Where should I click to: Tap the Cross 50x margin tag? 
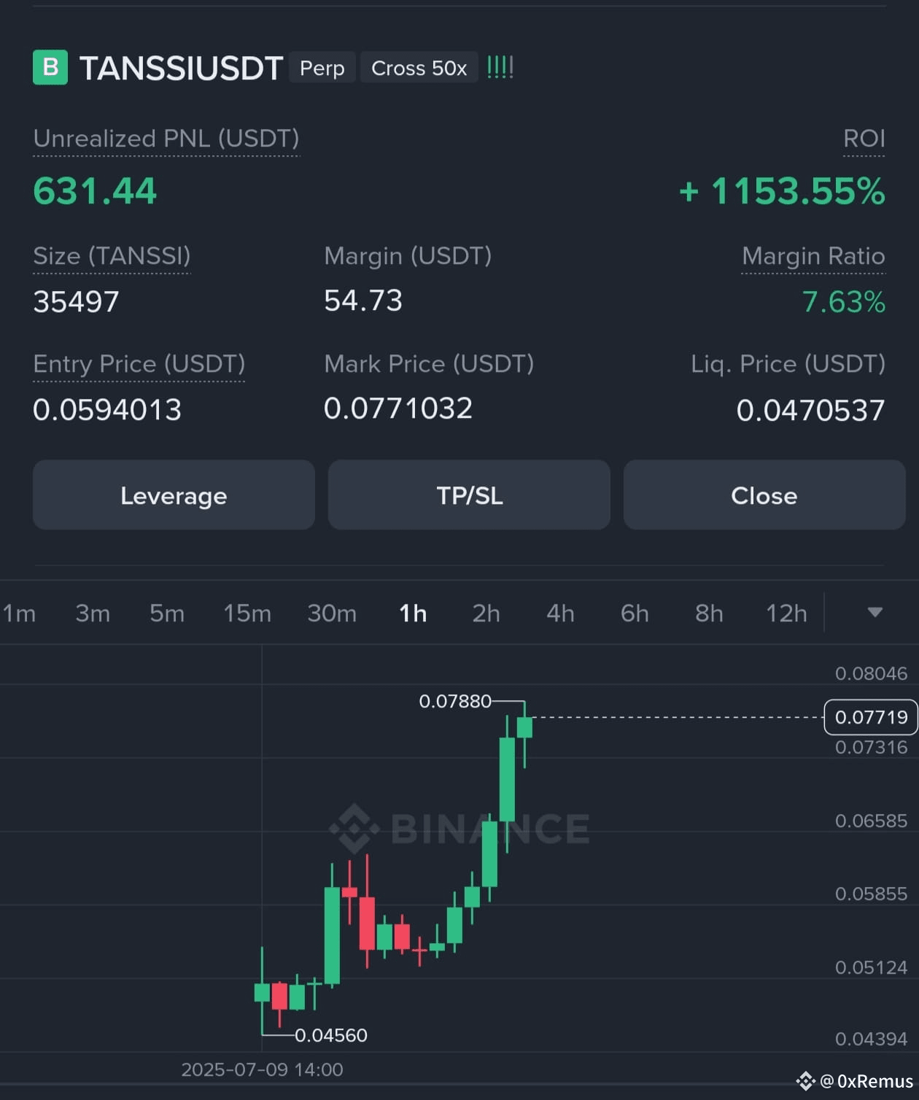[x=419, y=68]
